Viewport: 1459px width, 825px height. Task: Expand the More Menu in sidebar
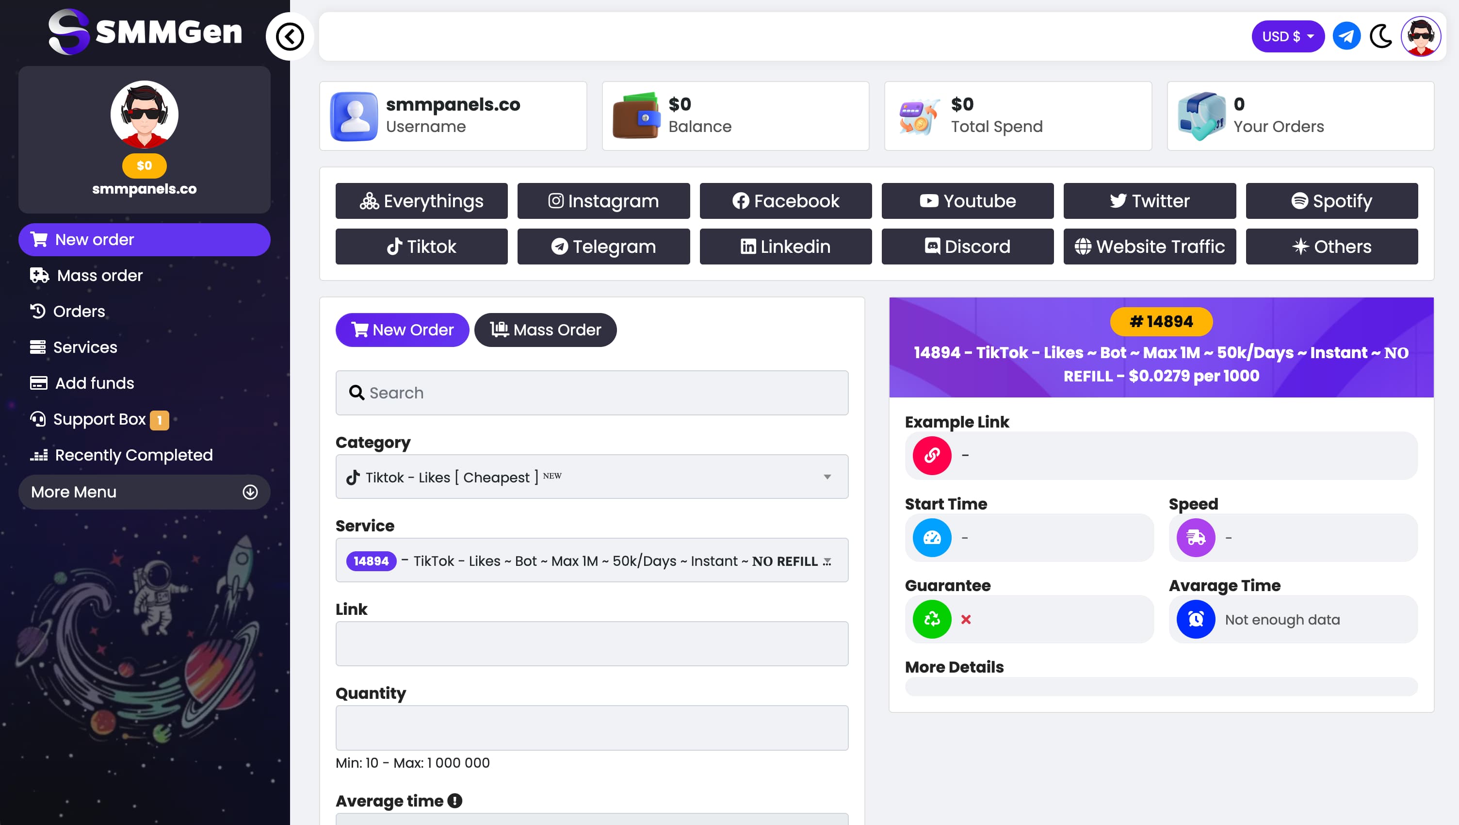tap(145, 492)
